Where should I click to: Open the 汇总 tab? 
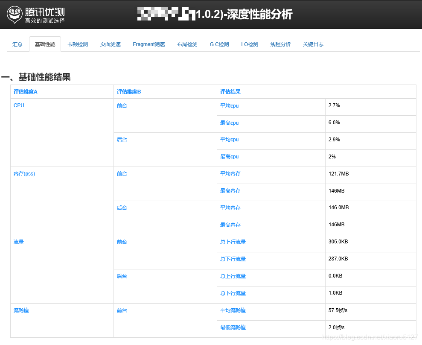[x=17, y=44]
